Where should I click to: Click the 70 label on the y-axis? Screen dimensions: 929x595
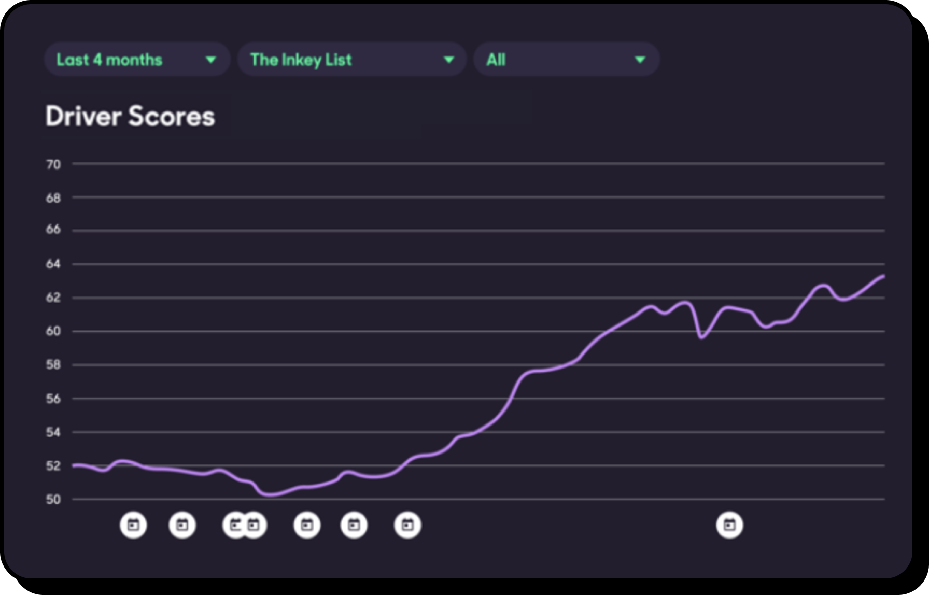[x=53, y=165]
